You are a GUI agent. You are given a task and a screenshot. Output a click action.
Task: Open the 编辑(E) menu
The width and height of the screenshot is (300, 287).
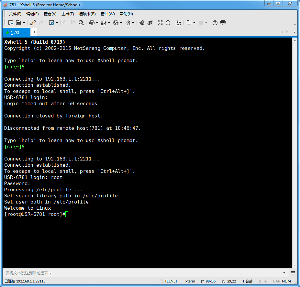click(x=32, y=14)
